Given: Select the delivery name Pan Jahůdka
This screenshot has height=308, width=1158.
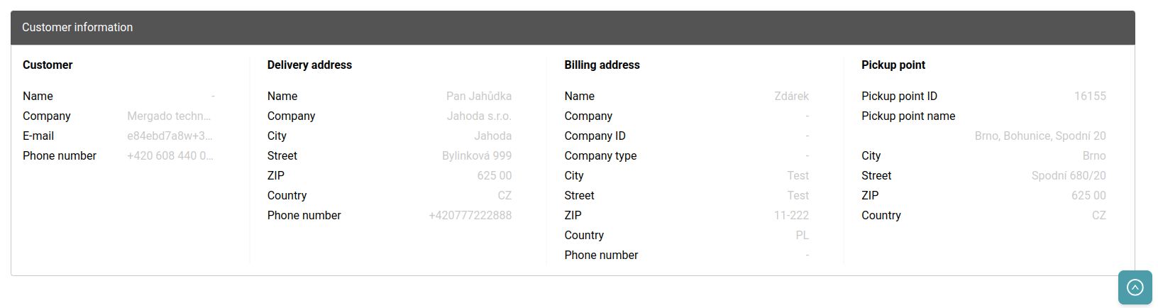Looking at the screenshot, I should (x=478, y=97).
